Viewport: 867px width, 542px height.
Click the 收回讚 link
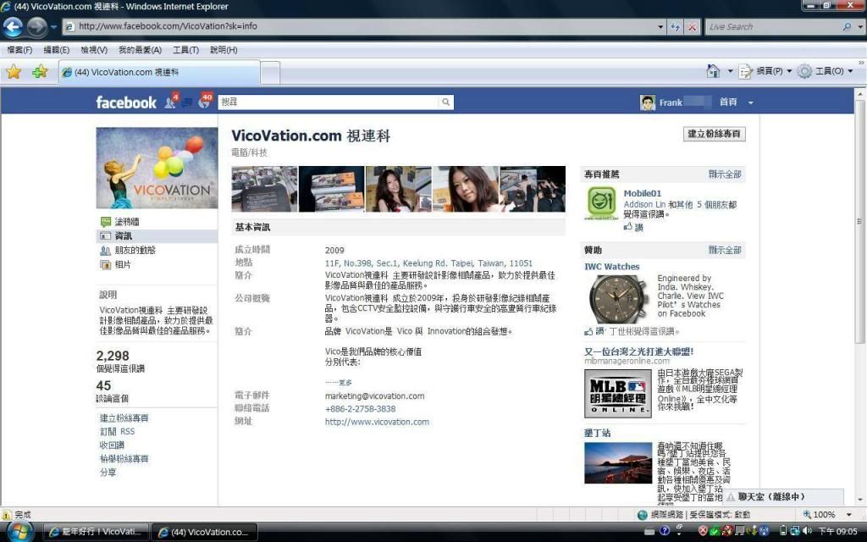tap(112, 445)
